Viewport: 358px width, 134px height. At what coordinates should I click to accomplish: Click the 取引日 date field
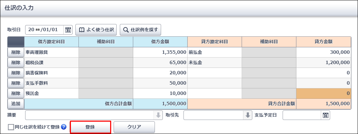[x=49, y=30]
